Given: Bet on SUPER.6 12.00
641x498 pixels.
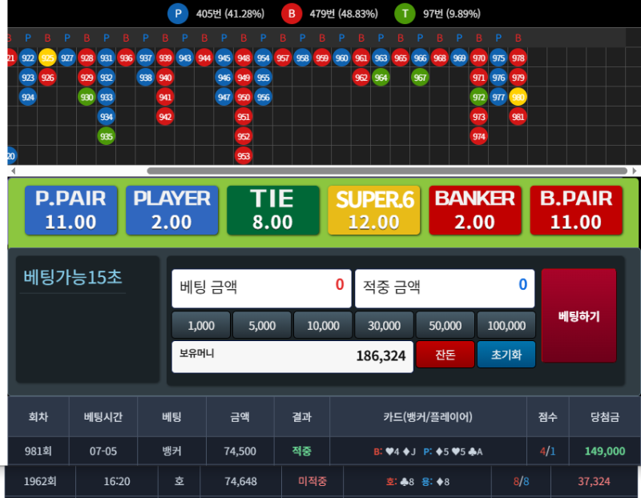Looking at the screenshot, I should point(373,210).
